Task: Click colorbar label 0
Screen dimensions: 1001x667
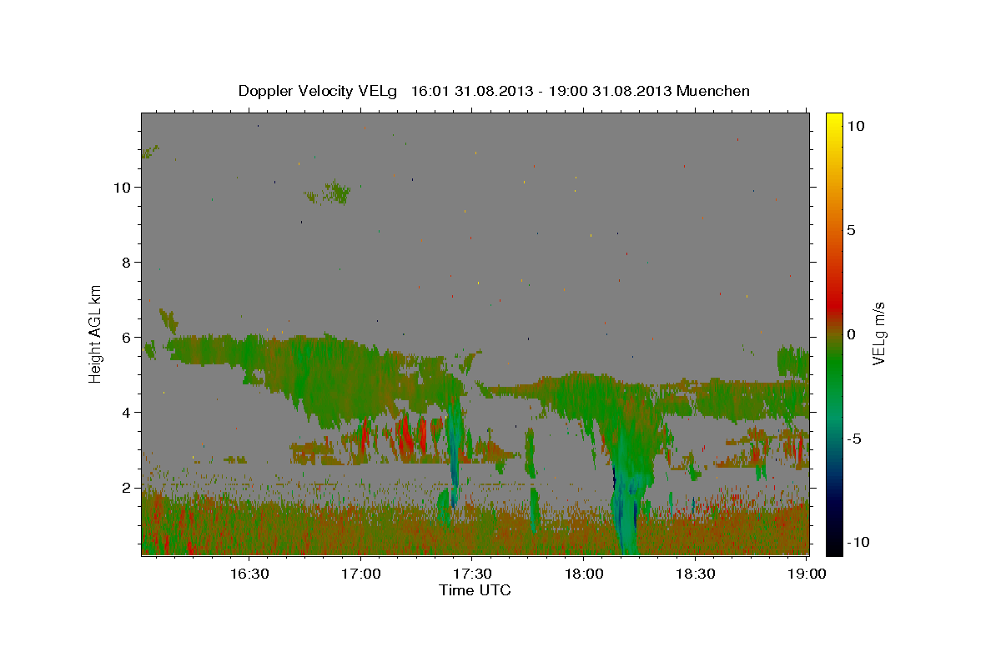Action: click(x=851, y=334)
